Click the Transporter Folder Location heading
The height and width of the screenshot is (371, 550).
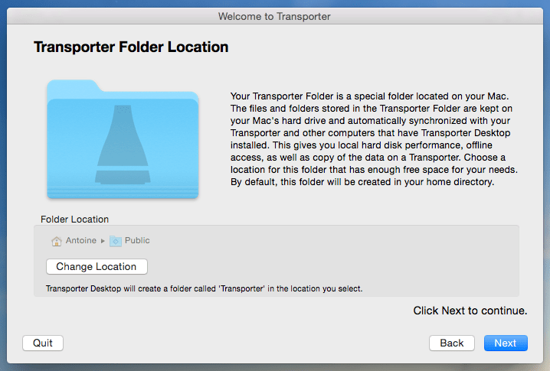pos(131,47)
